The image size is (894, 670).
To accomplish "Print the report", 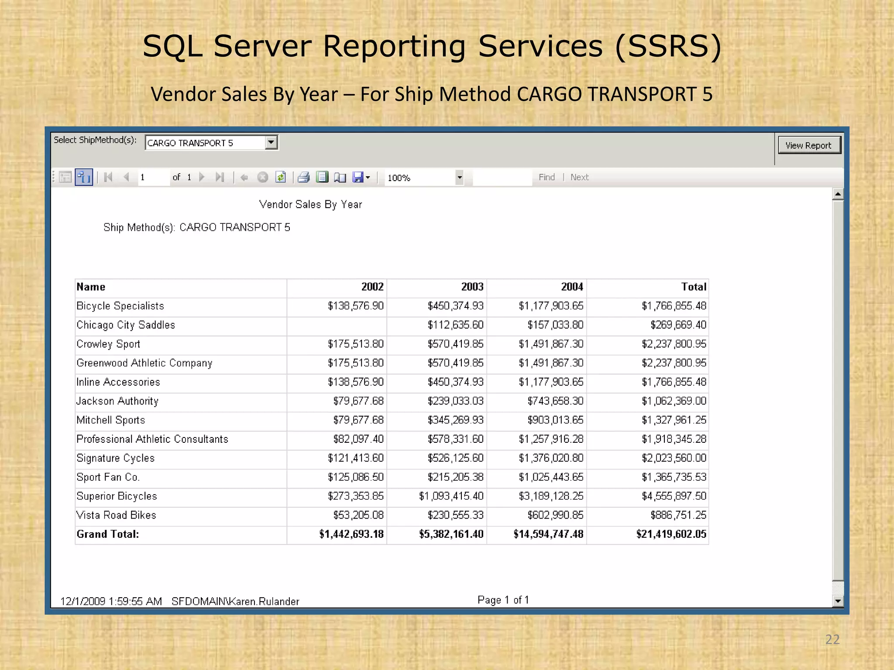I will click(304, 177).
